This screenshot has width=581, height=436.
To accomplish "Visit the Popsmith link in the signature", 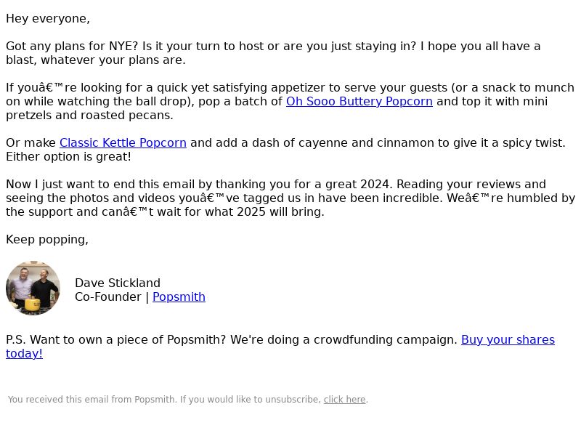I will pos(179,297).
